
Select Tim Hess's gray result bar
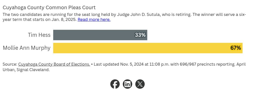pos(100,35)
